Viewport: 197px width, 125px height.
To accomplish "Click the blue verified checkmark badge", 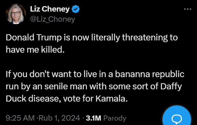I will coord(76,9).
